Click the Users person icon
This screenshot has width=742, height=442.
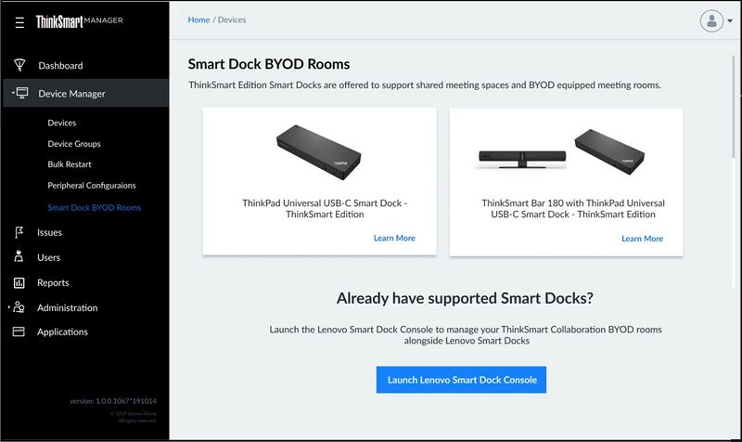pos(19,257)
